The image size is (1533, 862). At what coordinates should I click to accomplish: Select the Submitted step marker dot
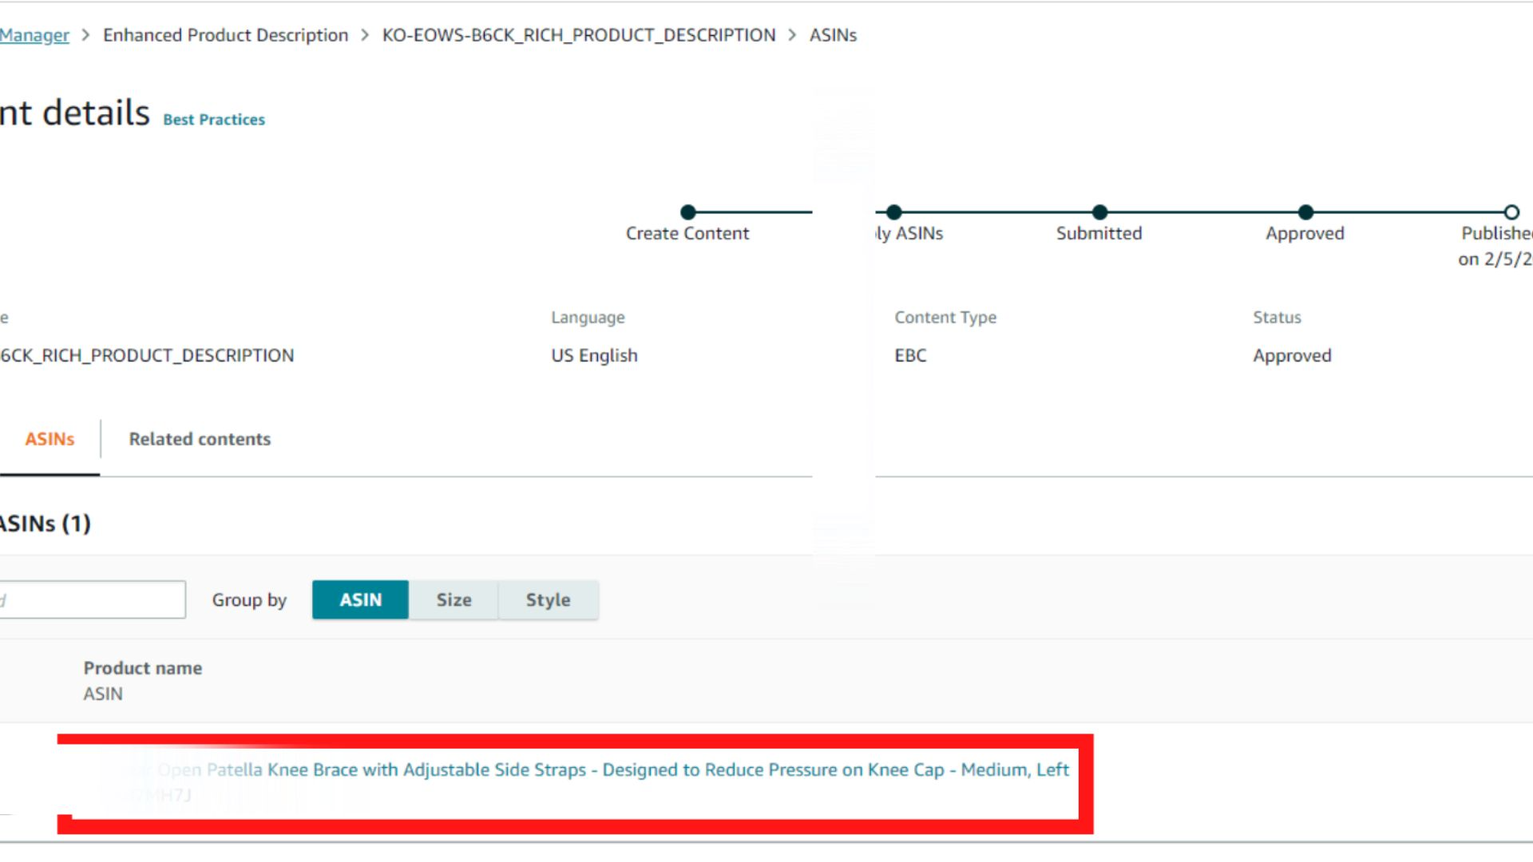[1099, 212]
